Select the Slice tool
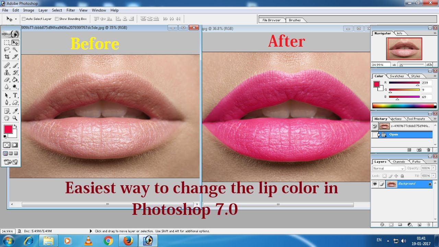Image resolution: width=439 pixels, height=247 pixels. pyautogui.click(x=15, y=57)
